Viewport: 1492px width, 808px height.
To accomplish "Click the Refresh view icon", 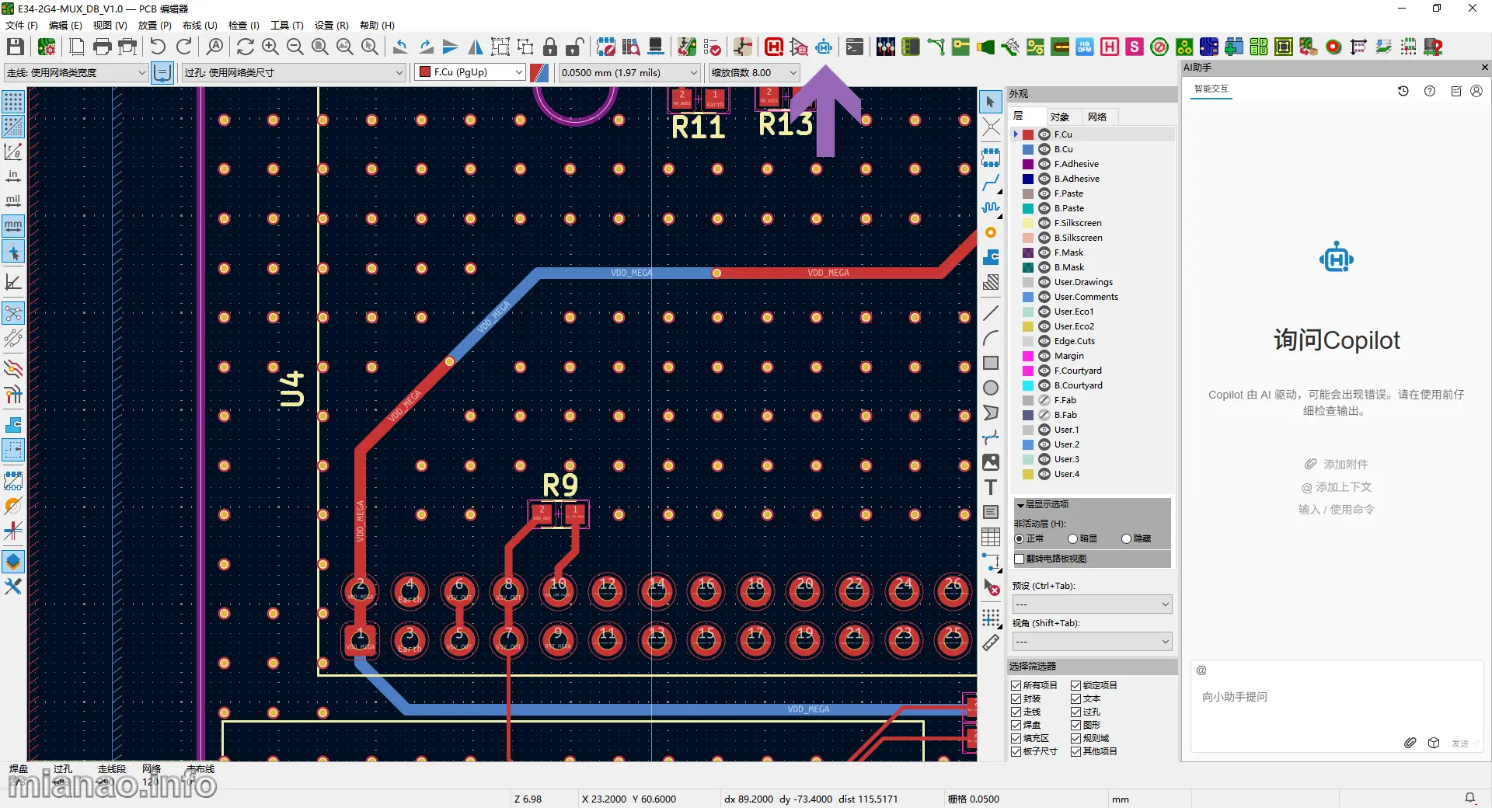I will pyautogui.click(x=246, y=47).
